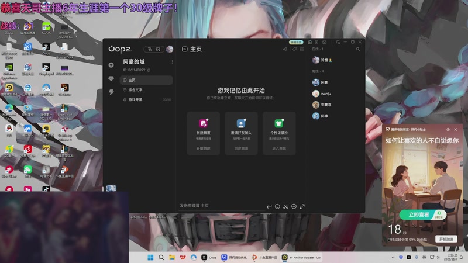Open the lightning bolt icon in left rail
Screen dimensions: 468x263
111,92
